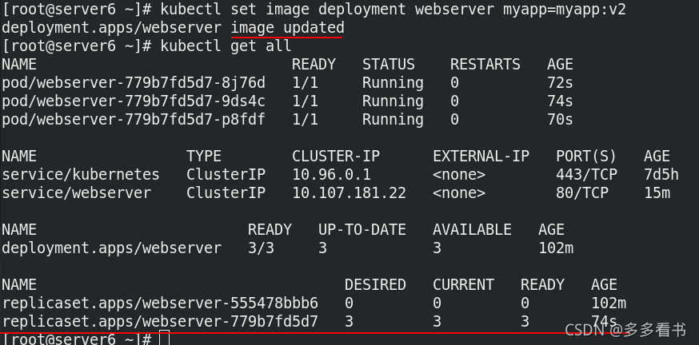Click cluster IP 10.96.0.1

point(331,175)
